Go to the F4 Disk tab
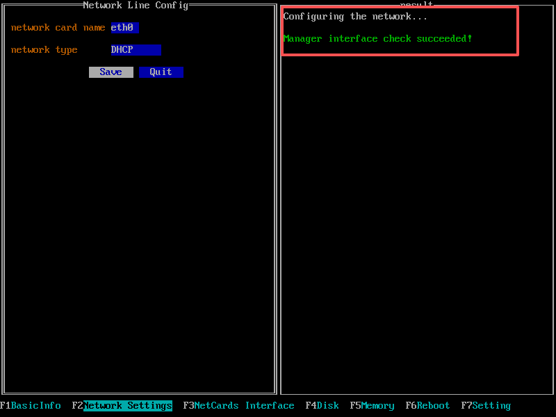 pyautogui.click(x=322, y=406)
